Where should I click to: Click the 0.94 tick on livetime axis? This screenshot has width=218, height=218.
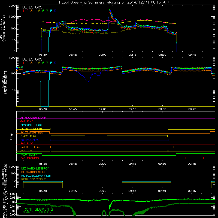[x=13, y=207]
